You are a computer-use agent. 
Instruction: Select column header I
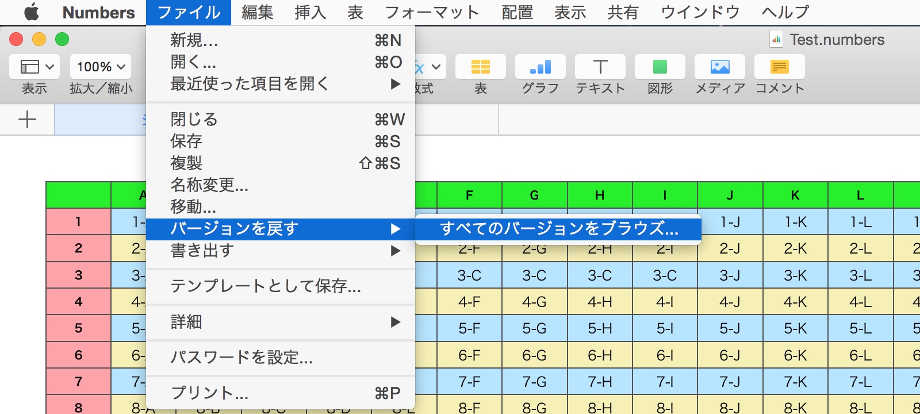pos(665,195)
